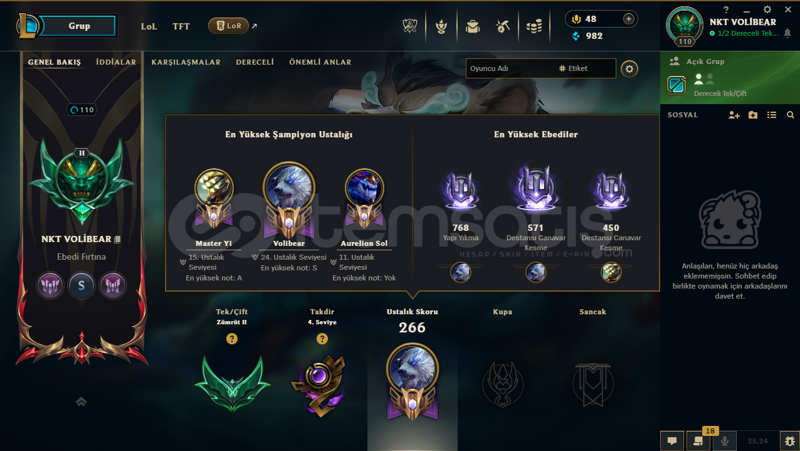Image resolution: width=800 pixels, height=451 pixels.
Task: Open the missions icon with badge 18
Action: click(x=698, y=441)
